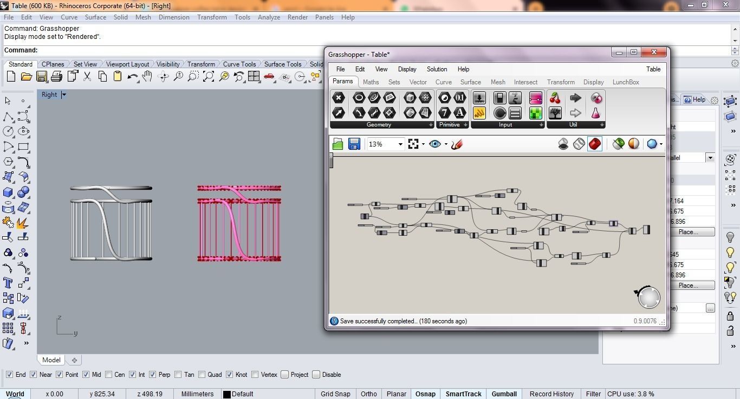
Task: Click the Filter button in status bar
Action: pos(593,394)
